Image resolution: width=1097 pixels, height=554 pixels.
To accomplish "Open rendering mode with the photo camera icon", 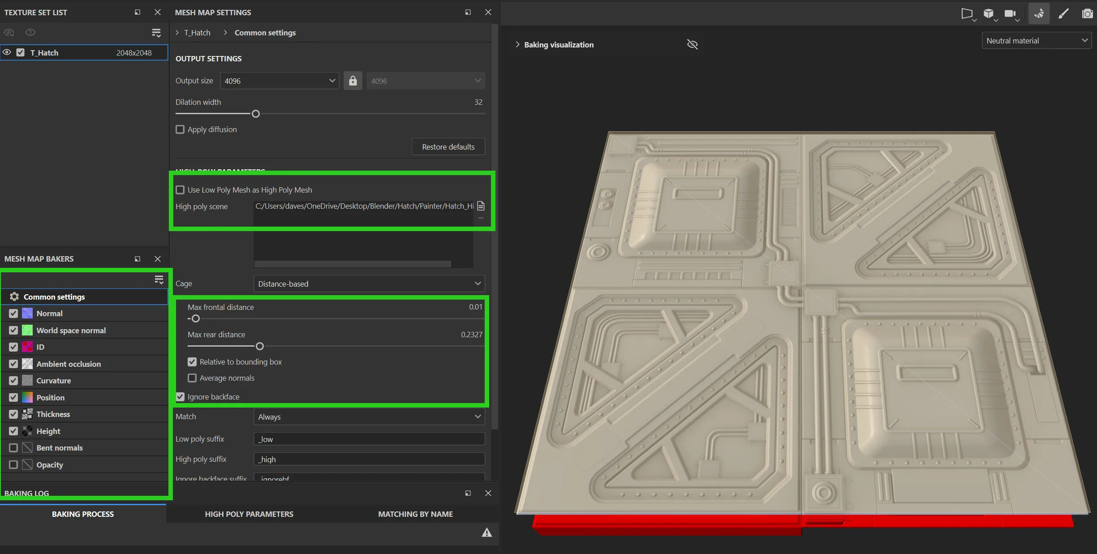I will coord(1087,13).
